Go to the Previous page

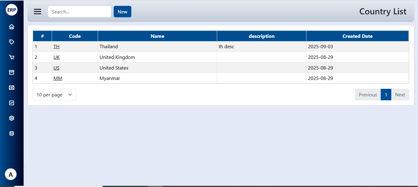tap(368, 95)
